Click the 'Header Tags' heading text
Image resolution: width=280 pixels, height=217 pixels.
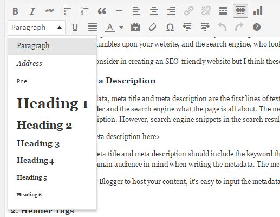[47, 211]
